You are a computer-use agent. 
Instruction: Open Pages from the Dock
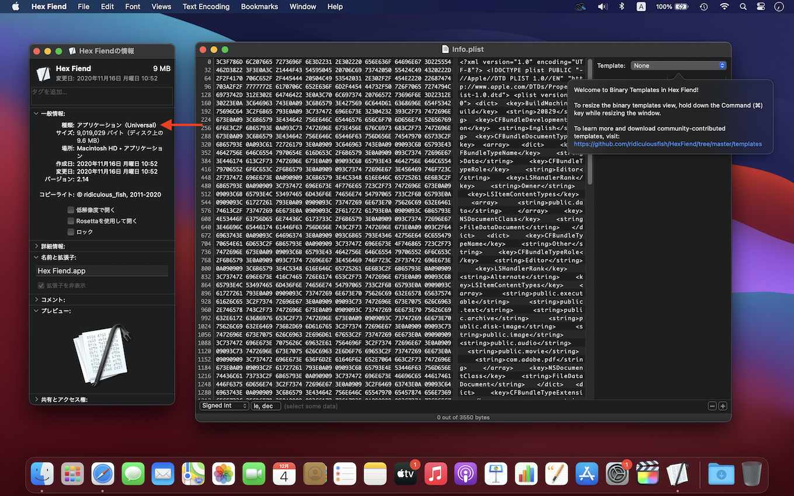click(x=557, y=473)
